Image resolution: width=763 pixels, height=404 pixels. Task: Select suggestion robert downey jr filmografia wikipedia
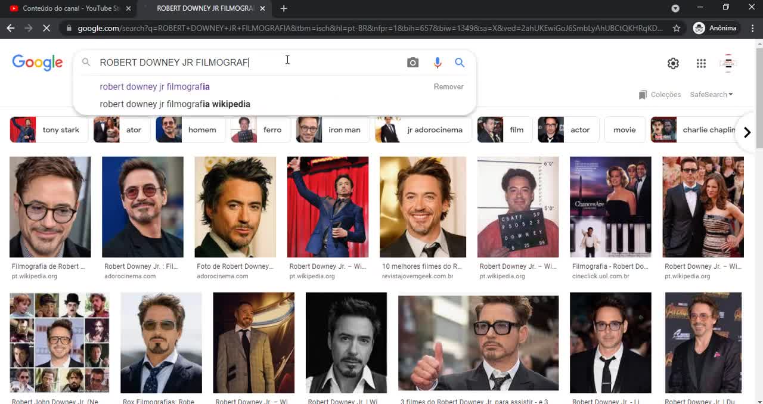pyautogui.click(x=175, y=104)
